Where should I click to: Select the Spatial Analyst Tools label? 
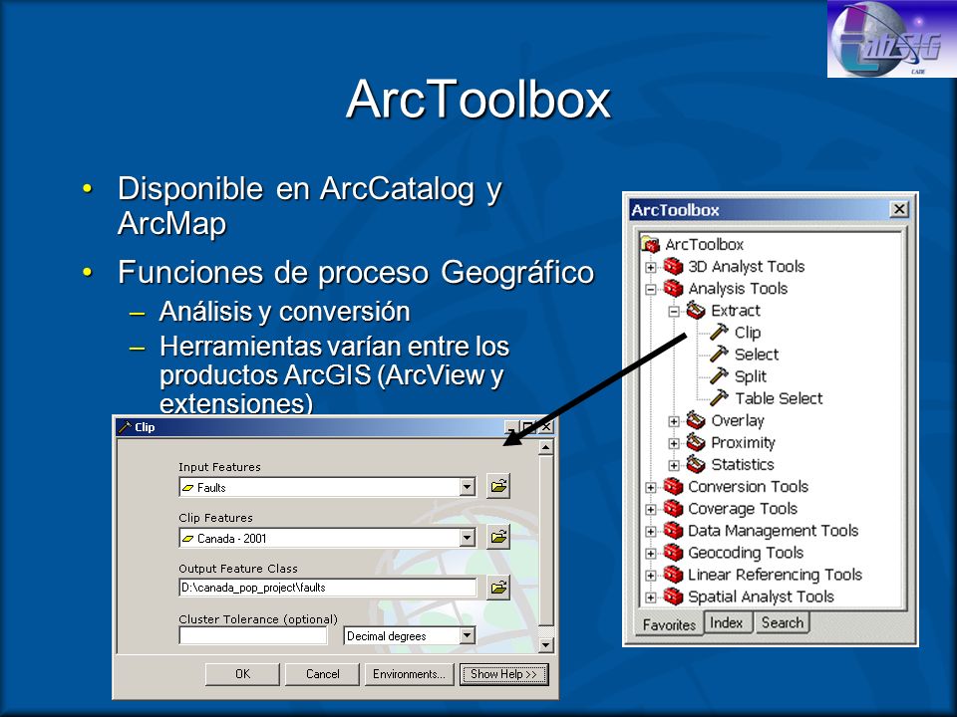point(761,597)
